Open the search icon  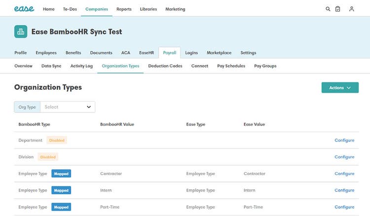(x=328, y=9)
